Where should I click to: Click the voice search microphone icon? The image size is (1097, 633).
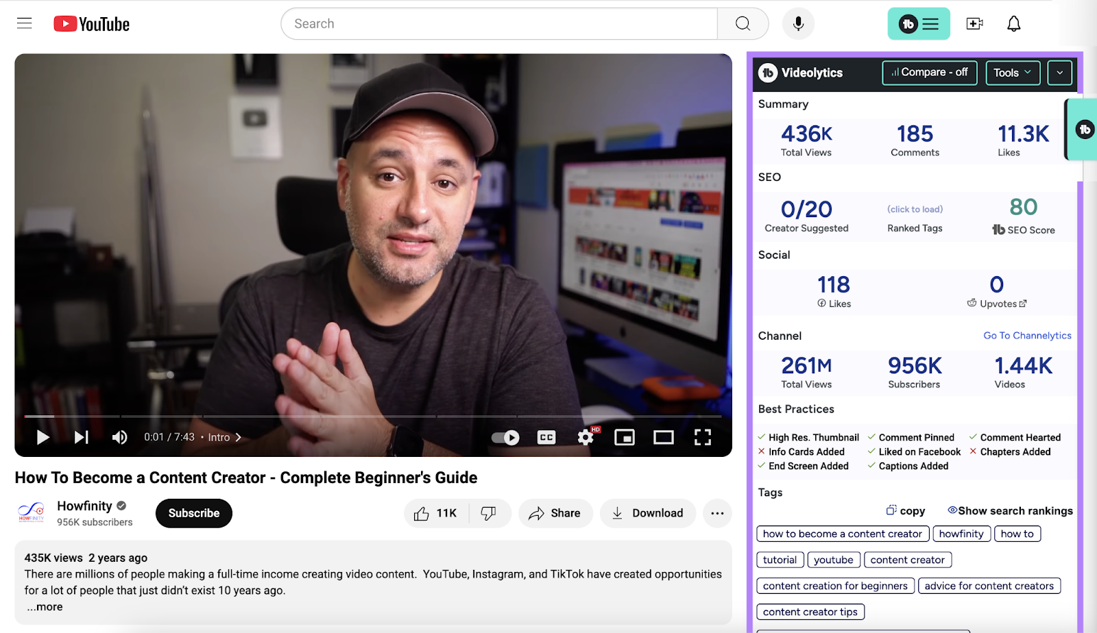coord(797,23)
